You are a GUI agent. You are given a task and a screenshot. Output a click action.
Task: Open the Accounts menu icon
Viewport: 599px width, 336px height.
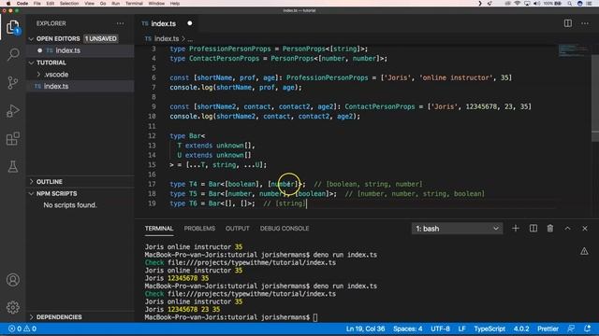click(12, 280)
